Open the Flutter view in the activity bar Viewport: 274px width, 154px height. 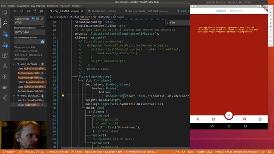click(x=5, y=98)
